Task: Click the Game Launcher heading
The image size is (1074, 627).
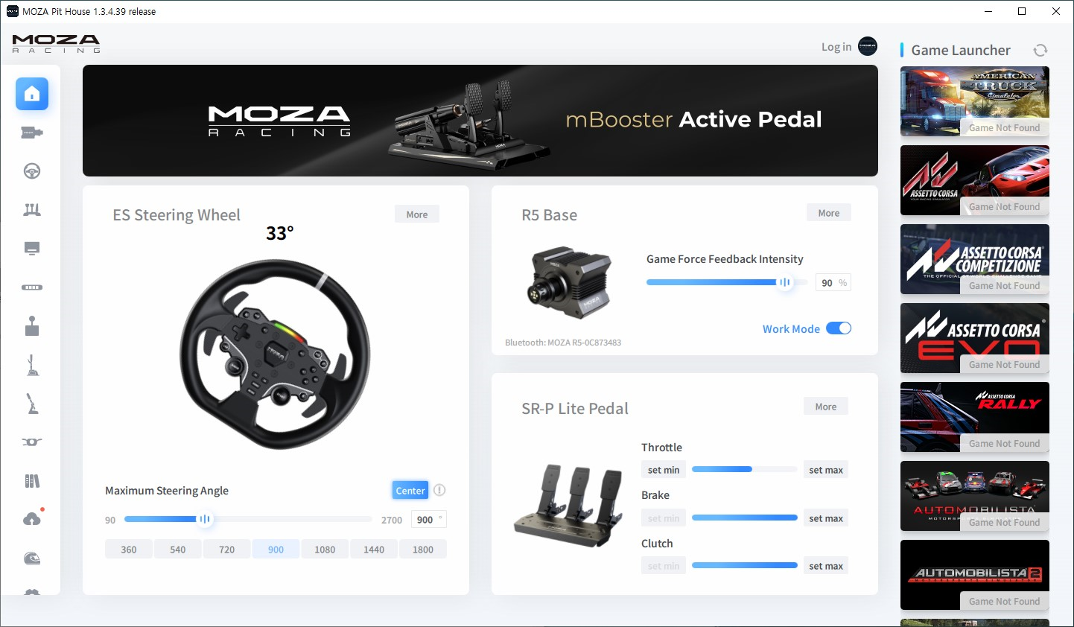Action: tap(961, 50)
